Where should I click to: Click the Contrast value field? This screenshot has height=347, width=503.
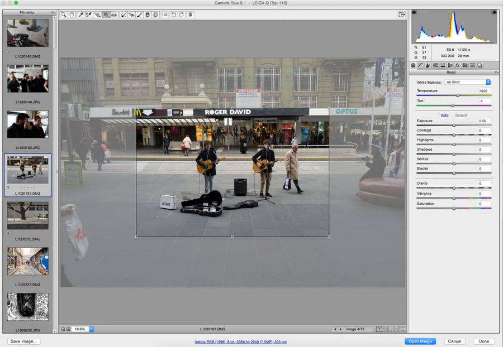pyautogui.click(x=484, y=131)
